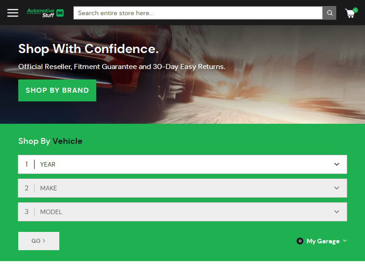
Task: Open the shopping cart
Action: pos(349,14)
